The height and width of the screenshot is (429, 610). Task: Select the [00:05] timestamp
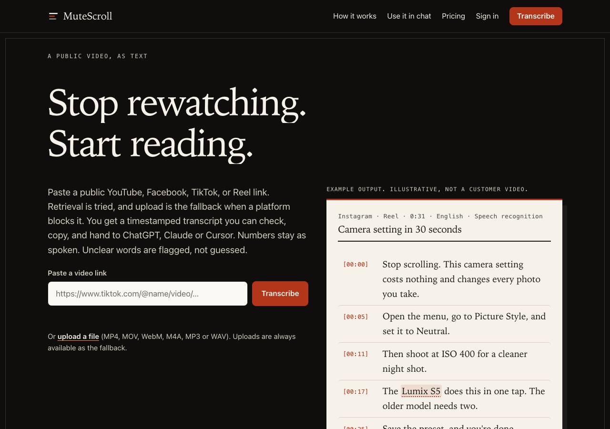click(356, 317)
